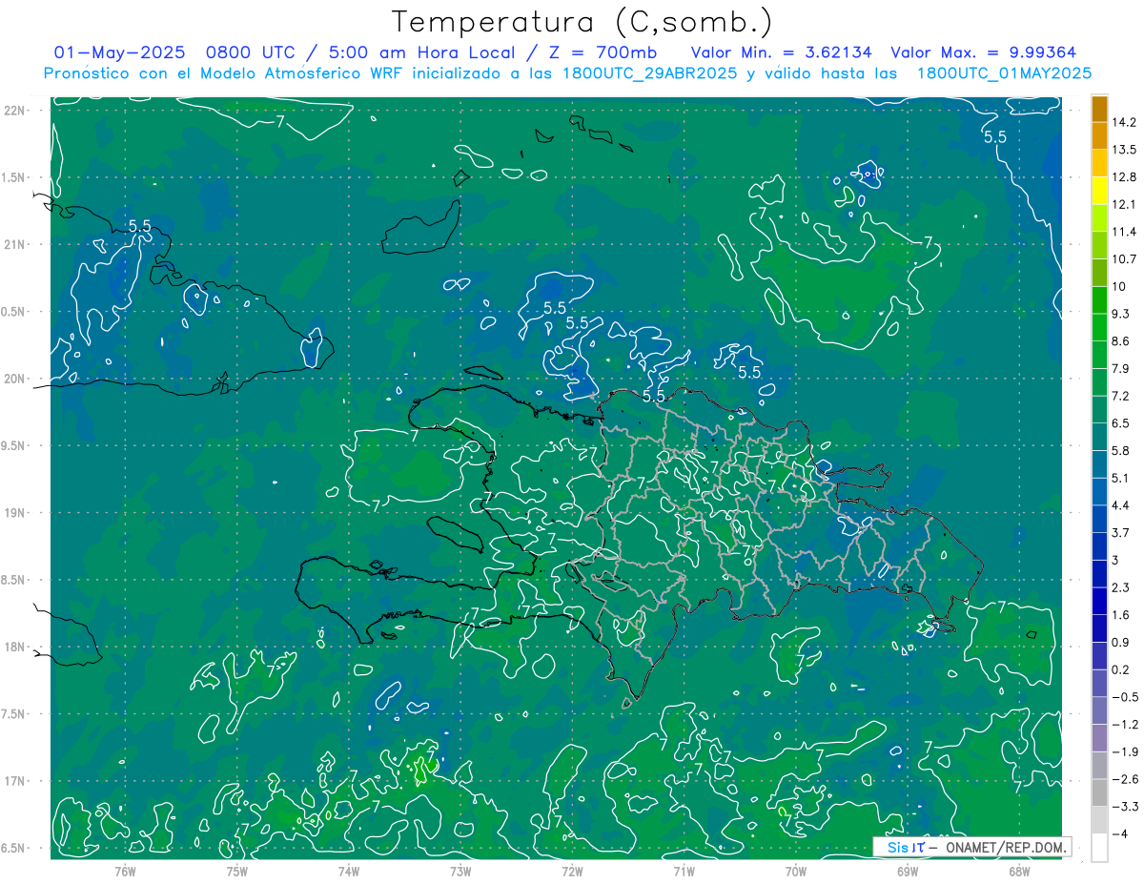Click the "72W" longitude label

pos(572,871)
